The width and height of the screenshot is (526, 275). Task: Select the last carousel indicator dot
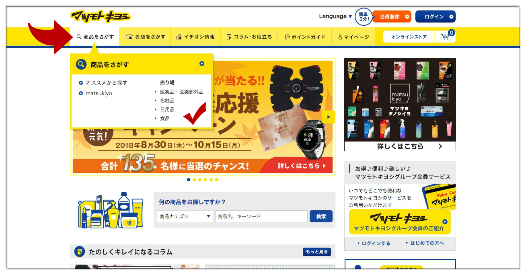tap(217, 180)
